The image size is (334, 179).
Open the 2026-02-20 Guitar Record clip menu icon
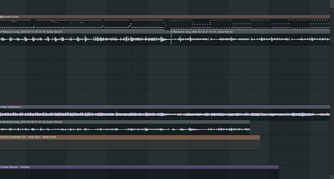[x=171, y=32]
